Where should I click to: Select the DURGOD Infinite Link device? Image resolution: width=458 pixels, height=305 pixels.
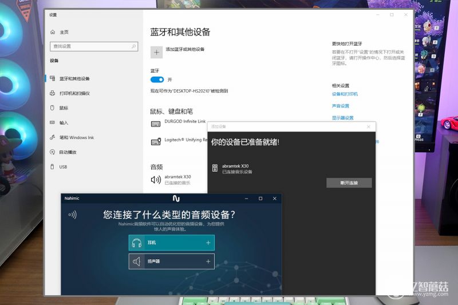click(185, 121)
